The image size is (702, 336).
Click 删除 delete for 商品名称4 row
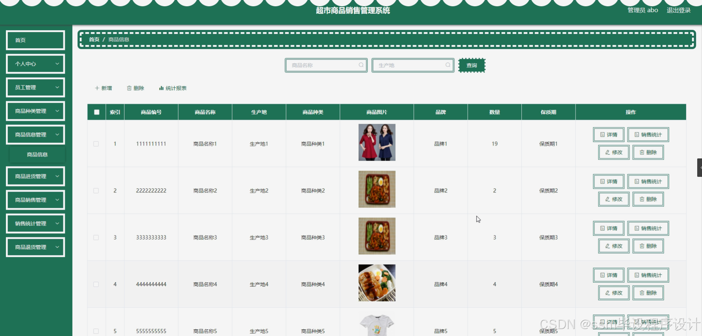(648, 293)
